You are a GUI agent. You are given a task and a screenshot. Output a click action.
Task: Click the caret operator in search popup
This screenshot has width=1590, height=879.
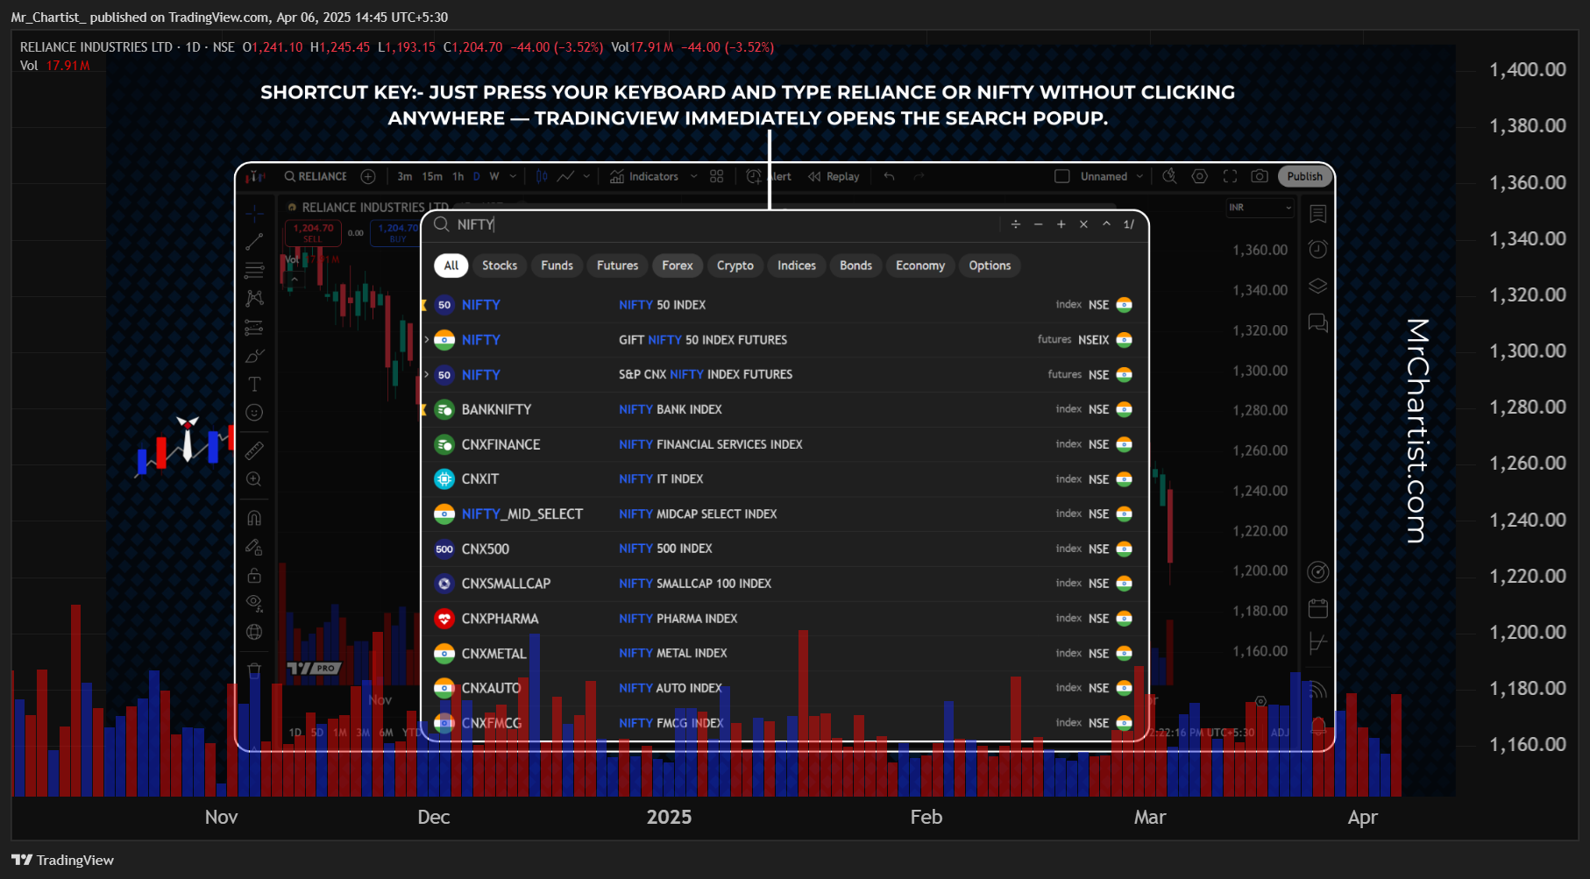1106,224
